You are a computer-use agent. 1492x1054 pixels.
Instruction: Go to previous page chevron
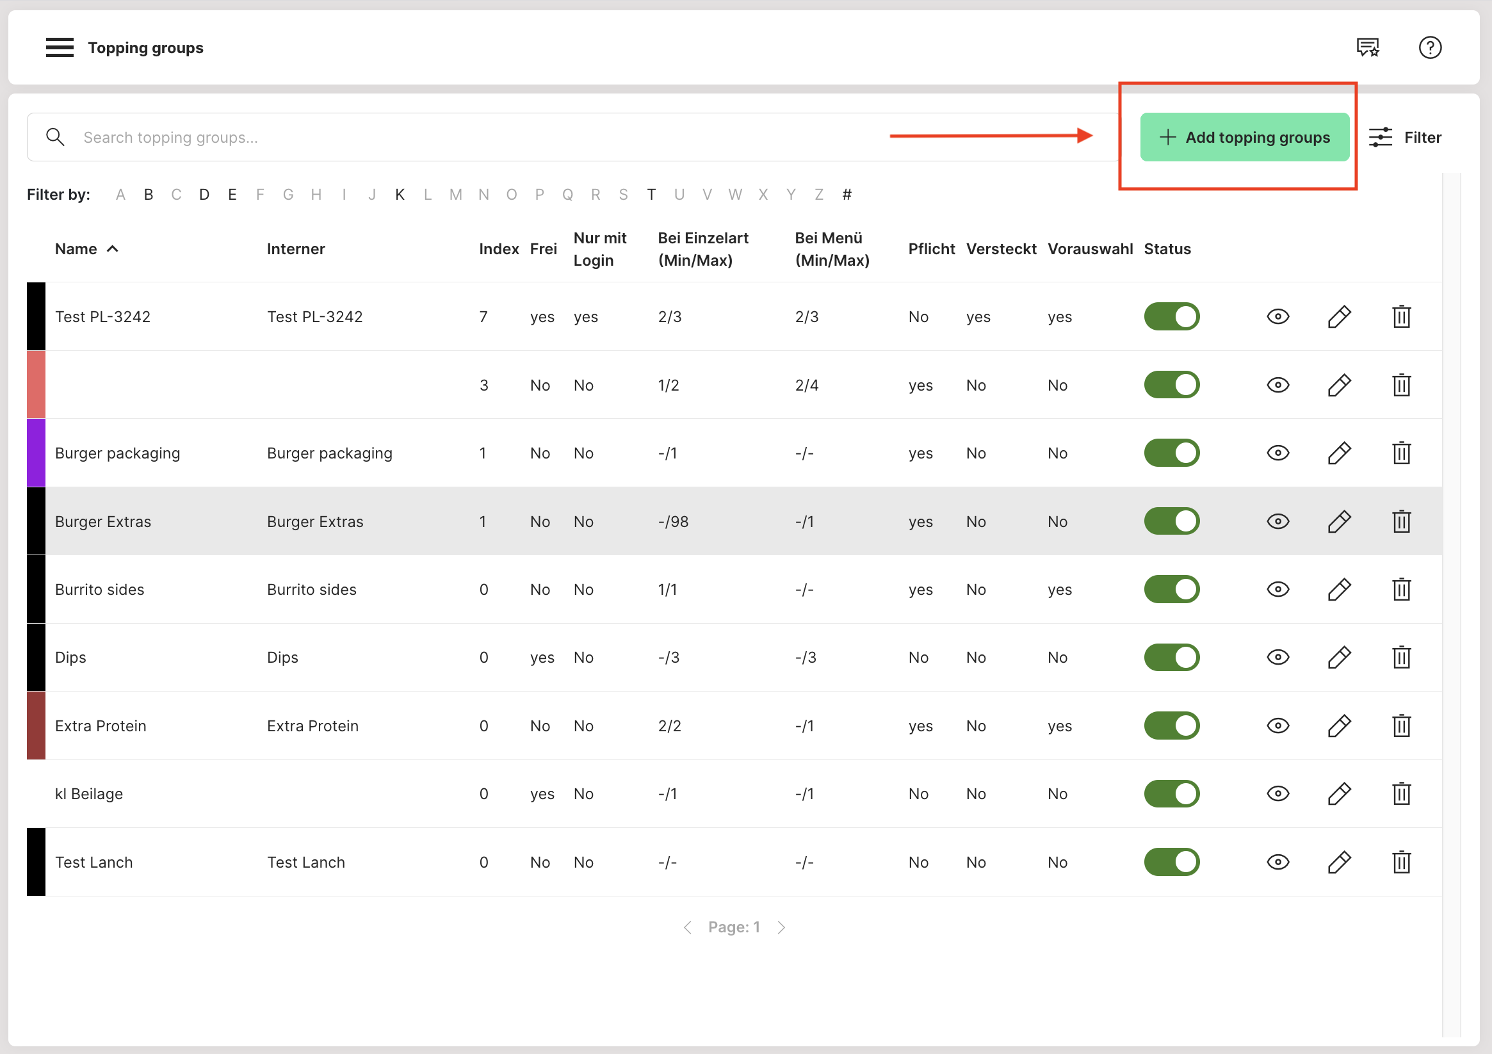pyautogui.click(x=688, y=927)
